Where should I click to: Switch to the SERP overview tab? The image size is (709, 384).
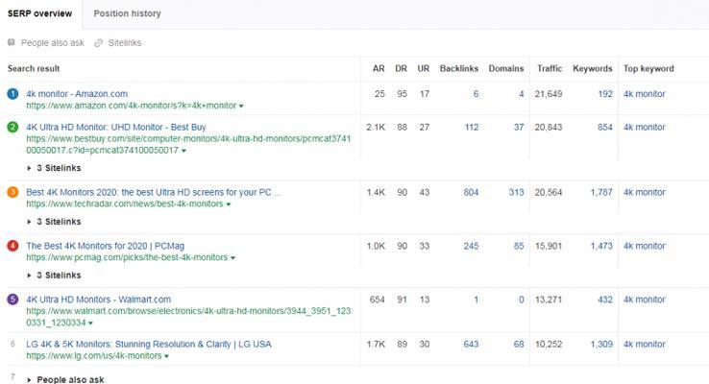click(x=39, y=13)
